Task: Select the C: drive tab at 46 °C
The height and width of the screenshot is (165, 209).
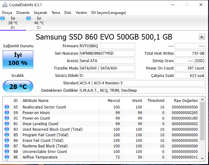Action: point(39,23)
